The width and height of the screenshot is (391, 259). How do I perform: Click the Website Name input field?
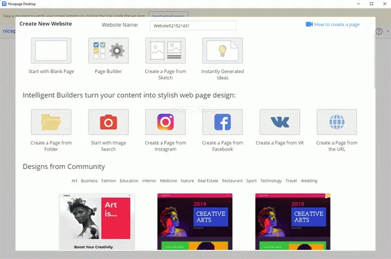point(193,25)
